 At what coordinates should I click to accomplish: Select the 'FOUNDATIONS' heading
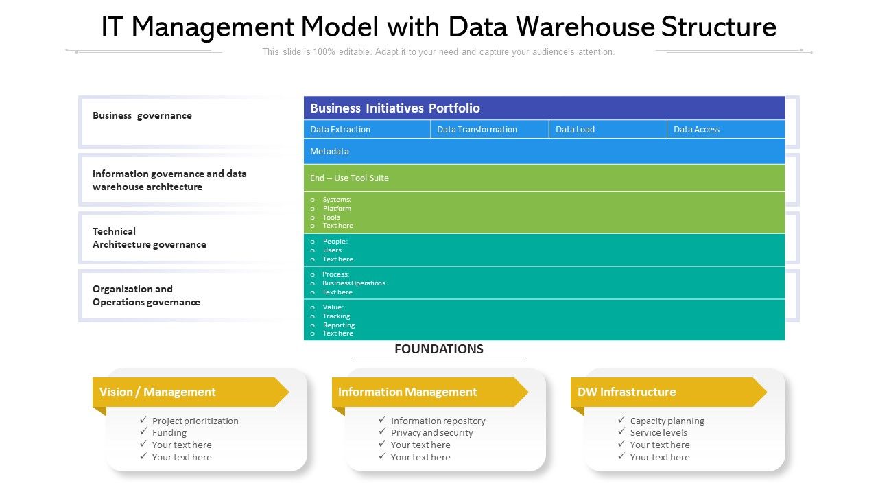(x=439, y=349)
